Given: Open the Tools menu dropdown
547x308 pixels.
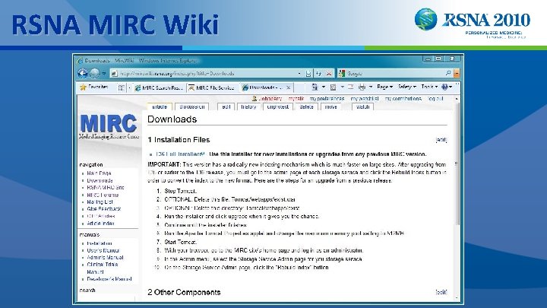Looking at the screenshot, I should click(429, 87).
